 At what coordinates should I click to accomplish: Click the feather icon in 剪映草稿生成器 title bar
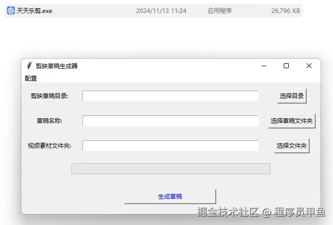[29, 66]
